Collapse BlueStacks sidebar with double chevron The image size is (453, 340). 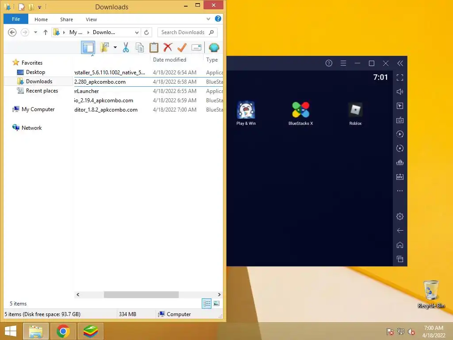click(x=400, y=63)
